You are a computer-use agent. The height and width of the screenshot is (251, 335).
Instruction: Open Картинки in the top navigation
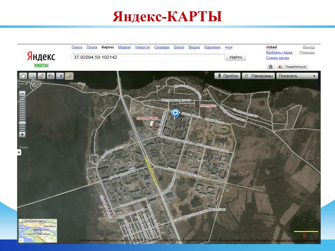pos(213,47)
